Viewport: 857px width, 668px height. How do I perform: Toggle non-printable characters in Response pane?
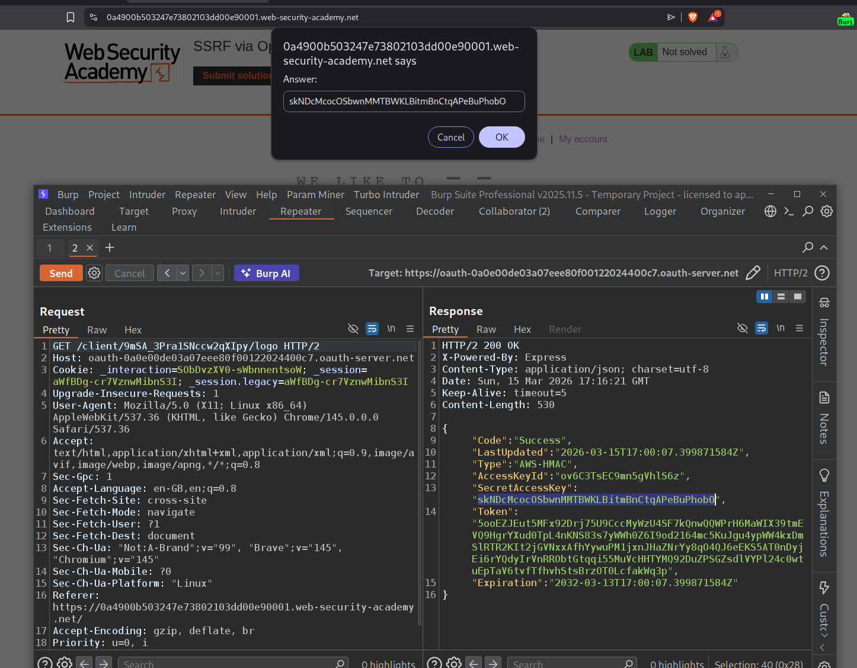pyautogui.click(x=781, y=328)
